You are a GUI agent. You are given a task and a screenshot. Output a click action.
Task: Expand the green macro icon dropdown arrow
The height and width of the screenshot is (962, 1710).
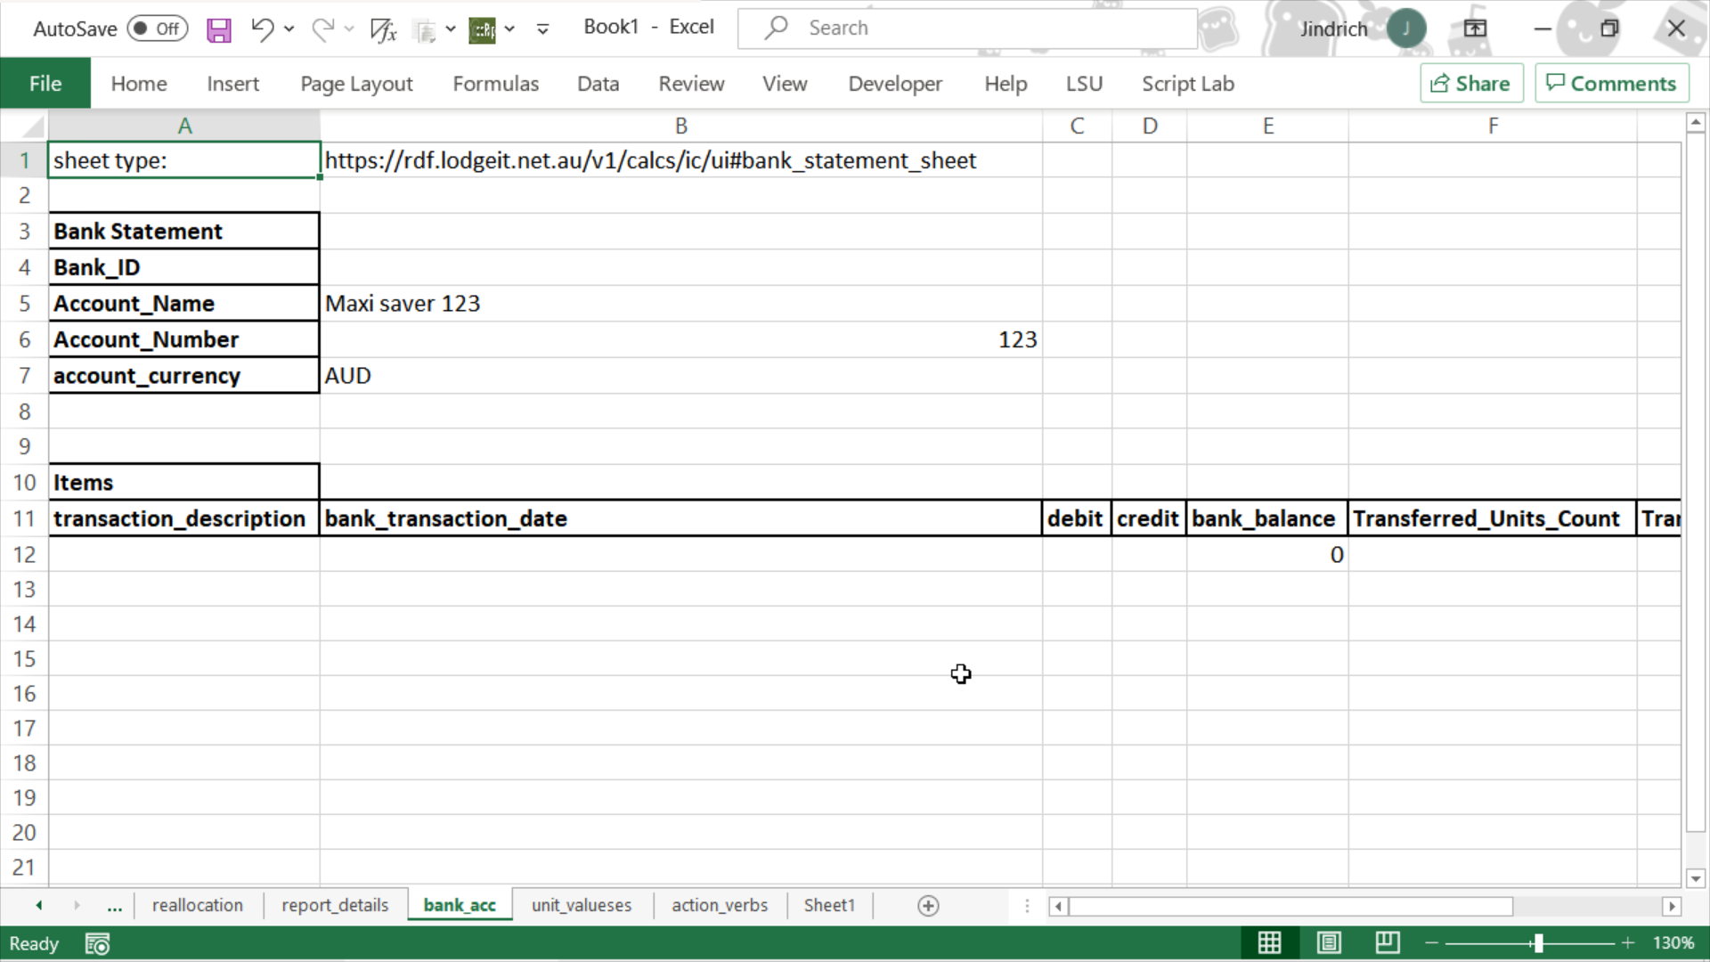tap(509, 29)
